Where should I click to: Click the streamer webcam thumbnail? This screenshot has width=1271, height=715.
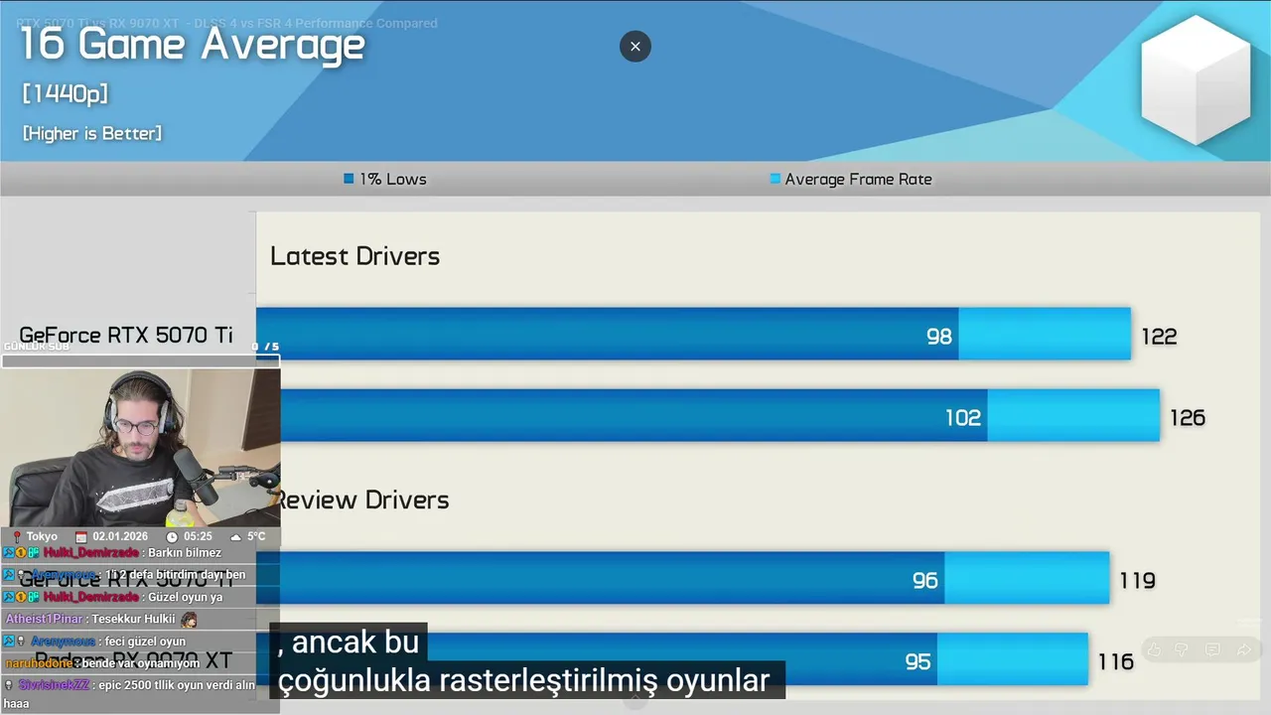tap(140, 447)
